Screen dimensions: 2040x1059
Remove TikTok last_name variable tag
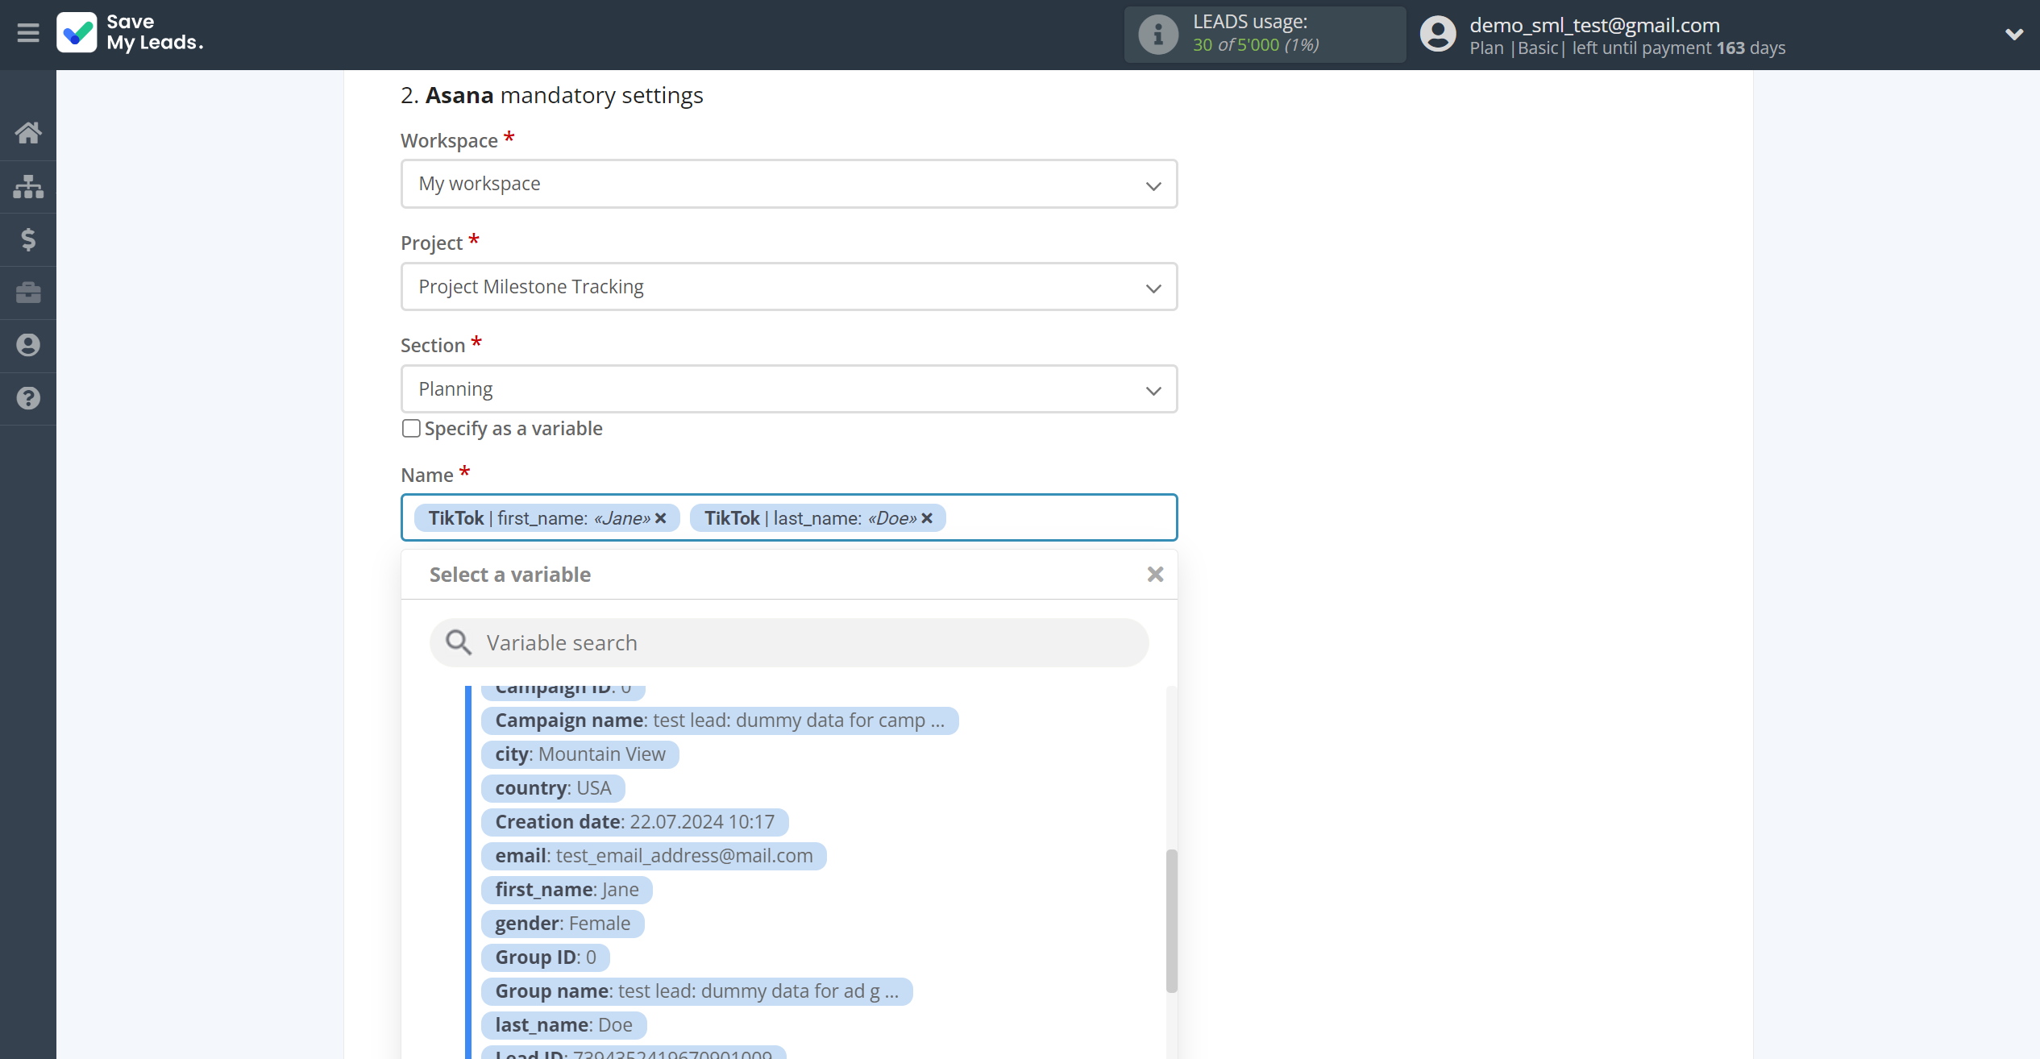coord(929,518)
